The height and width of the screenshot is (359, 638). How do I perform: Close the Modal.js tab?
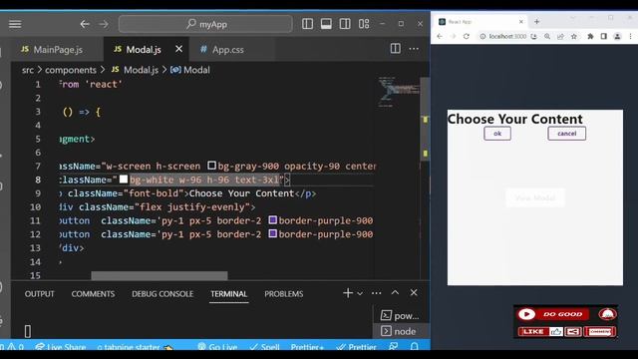[x=178, y=49]
